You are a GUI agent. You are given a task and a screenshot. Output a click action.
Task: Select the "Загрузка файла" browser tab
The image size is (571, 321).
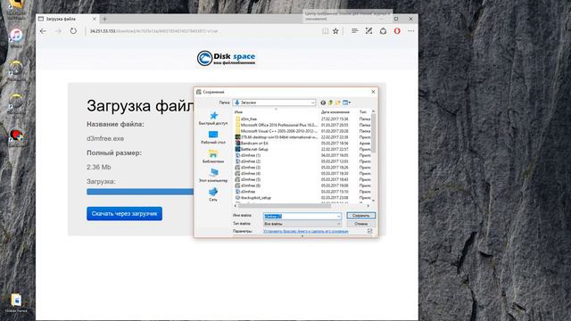(68, 19)
